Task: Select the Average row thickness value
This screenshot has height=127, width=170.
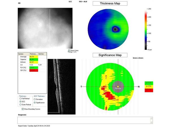Action: coord(33,56)
